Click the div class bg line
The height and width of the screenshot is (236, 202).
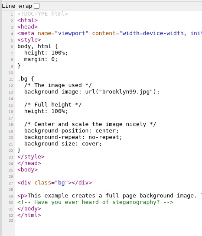click(x=55, y=183)
